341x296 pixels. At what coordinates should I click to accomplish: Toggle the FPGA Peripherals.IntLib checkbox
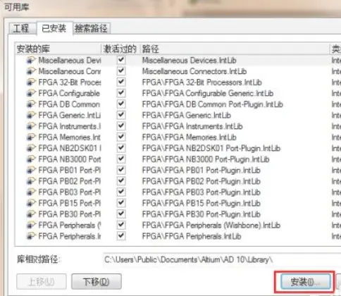(121, 236)
